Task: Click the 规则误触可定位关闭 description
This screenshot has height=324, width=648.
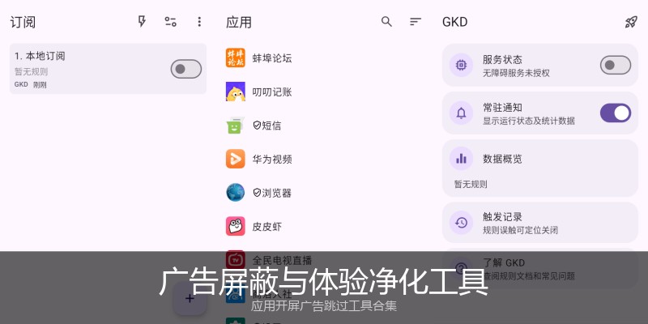Action: coord(520,230)
